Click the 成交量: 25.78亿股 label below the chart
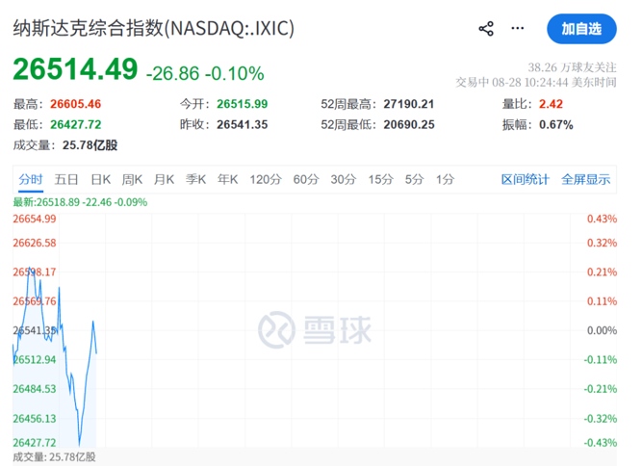This screenshot has height=466, width=642. pyautogui.click(x=54, y=457)
